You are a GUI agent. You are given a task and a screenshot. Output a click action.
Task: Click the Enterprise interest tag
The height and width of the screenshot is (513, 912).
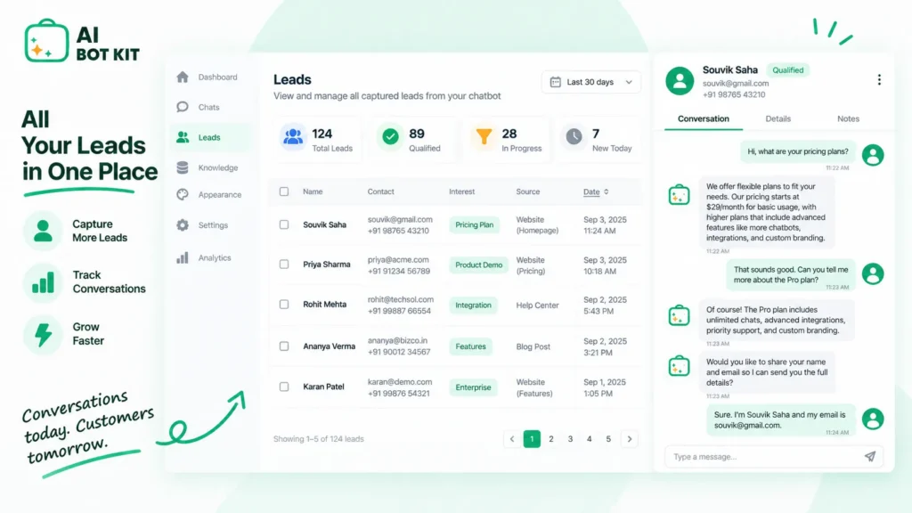pyautogui.click(x=473, y=387)
